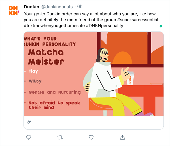Retweet this Dunkin post

[60, 137]
